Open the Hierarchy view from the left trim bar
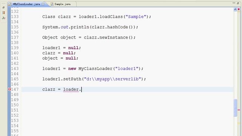242x136 pixels. (3, 12)
